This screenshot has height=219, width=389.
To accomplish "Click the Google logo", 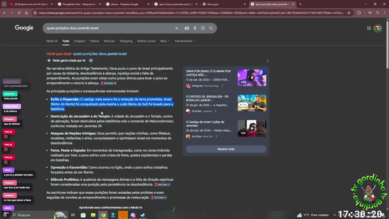I will tap(24, 28).
